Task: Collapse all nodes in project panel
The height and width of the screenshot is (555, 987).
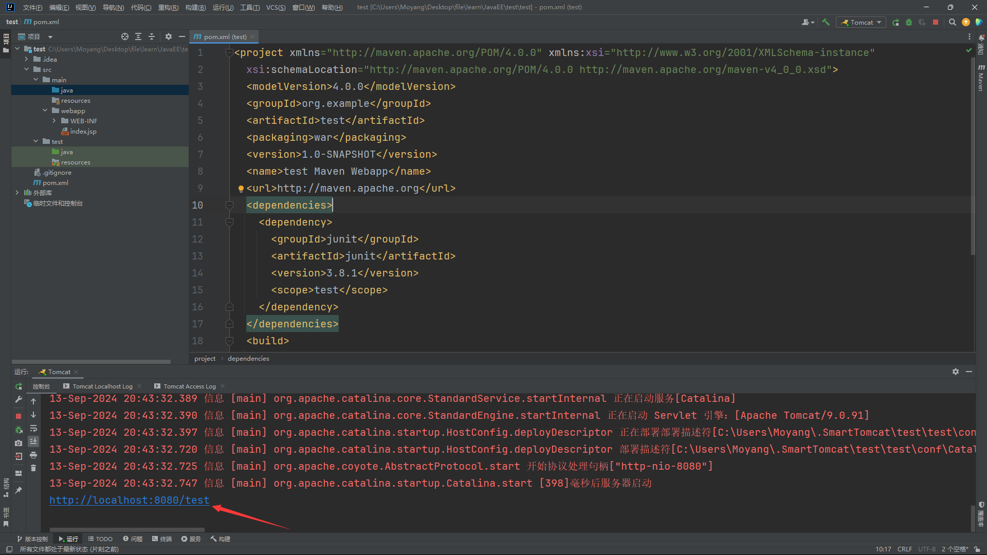Action: 152,36
